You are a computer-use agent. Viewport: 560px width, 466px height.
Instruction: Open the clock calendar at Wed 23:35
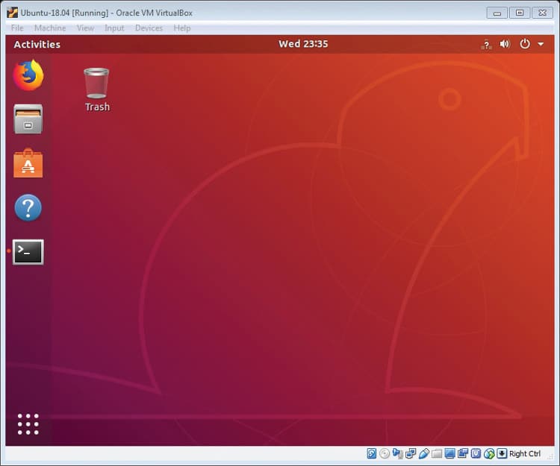[x=303, y=44]
